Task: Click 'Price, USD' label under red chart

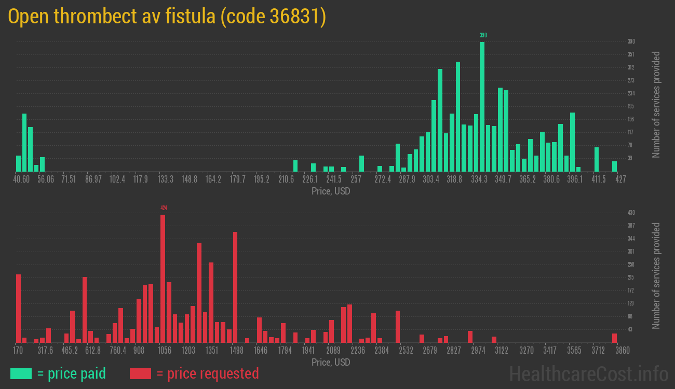Action: pyautogui.click(x=331, y=362)
